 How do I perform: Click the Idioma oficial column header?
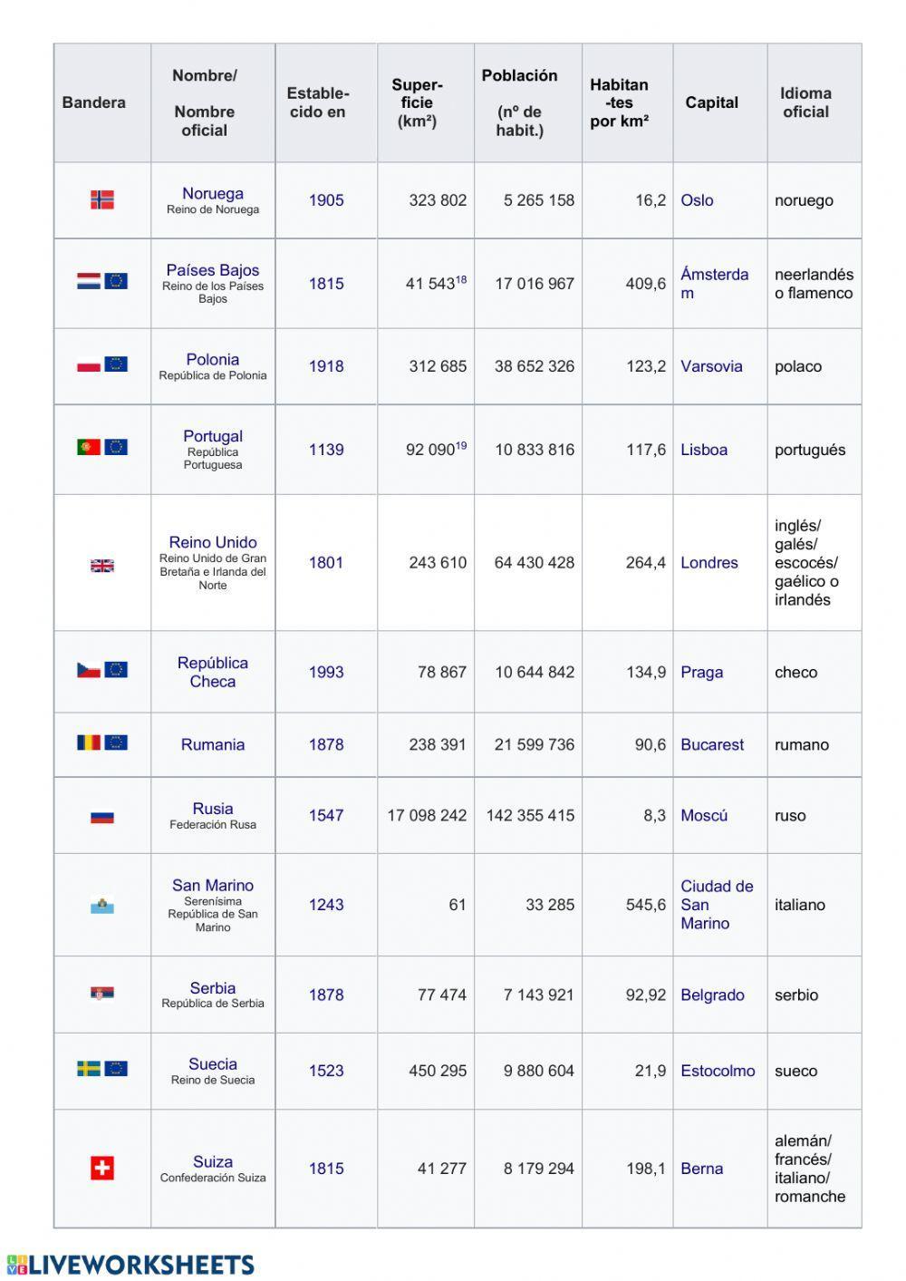click(805, 102)
